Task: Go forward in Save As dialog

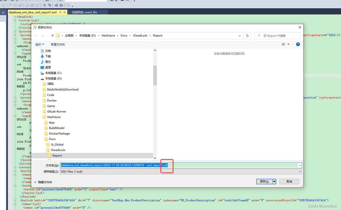Action: coord(42,36)
